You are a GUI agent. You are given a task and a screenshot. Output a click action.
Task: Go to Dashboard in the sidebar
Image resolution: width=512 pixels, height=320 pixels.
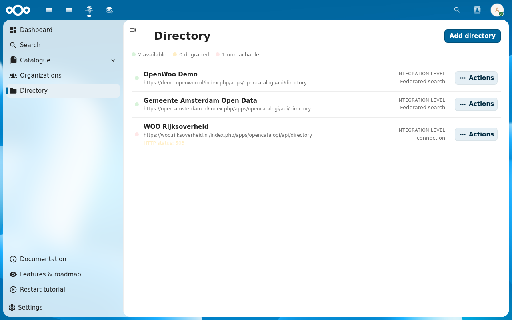[x=63, y=30]
